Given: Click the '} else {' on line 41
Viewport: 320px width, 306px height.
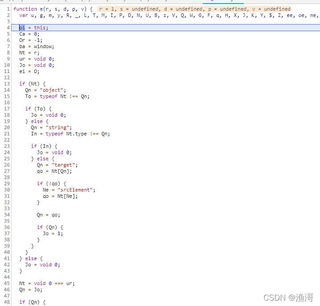Looking at the screenshot, I should 31,258.
